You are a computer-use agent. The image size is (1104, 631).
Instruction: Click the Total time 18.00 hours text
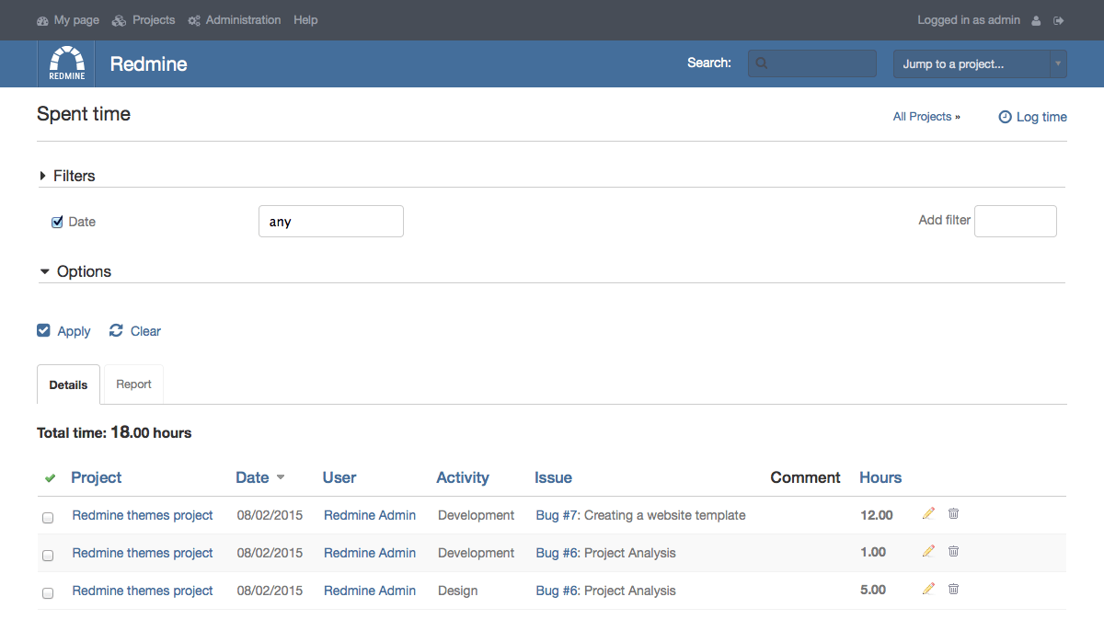(x=114, y=432)
